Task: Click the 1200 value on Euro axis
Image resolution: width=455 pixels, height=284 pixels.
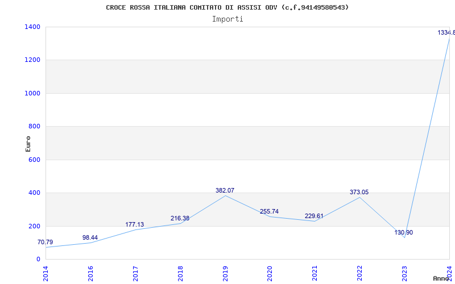Action: coord(32,60)
